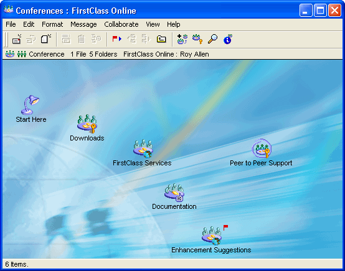Screen dimensions: 345x271
Task: Open the Edit menu
Action: (29, 24)
